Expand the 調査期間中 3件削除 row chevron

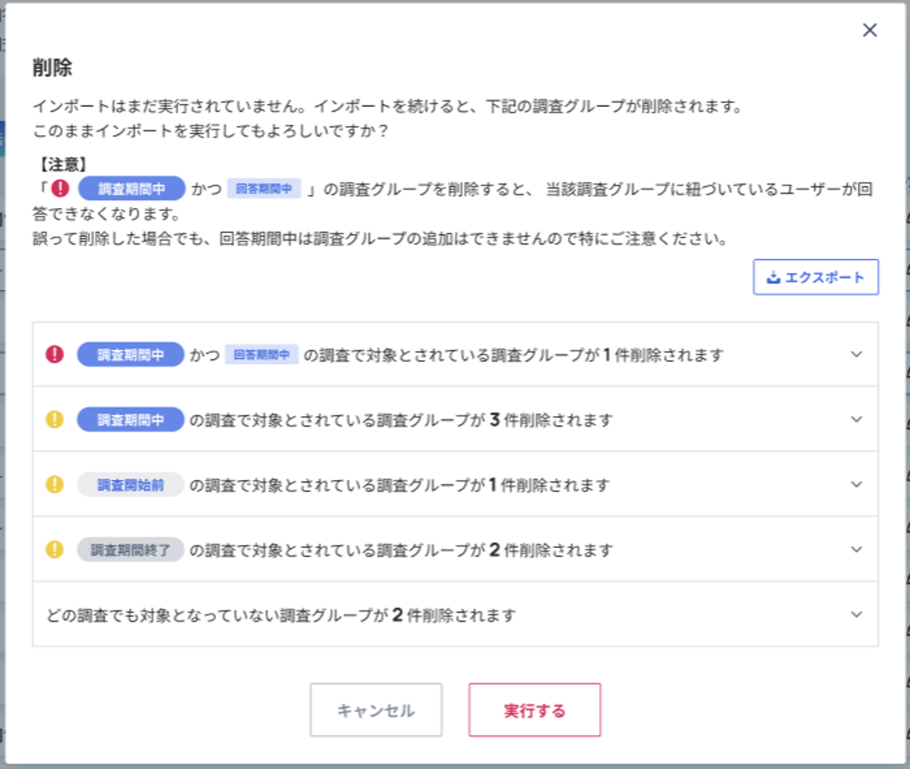[857, 419]
